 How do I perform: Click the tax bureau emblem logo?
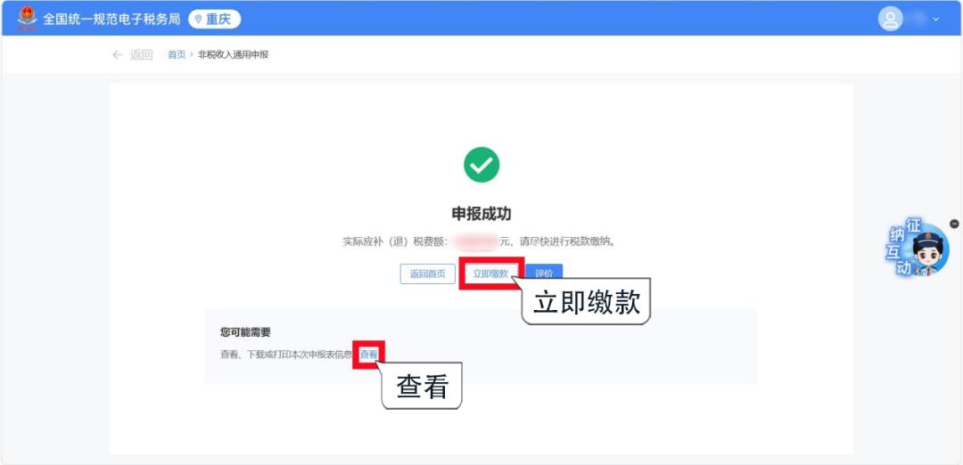[x=27, y=19]
